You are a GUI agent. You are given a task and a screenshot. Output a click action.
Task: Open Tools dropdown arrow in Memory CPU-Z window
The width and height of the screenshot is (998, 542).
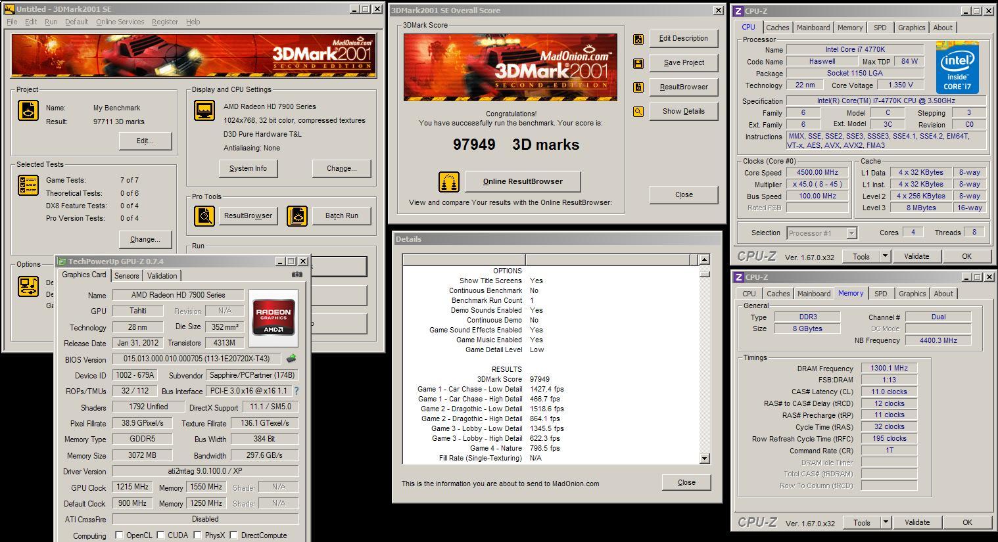[x=886, y=522]
